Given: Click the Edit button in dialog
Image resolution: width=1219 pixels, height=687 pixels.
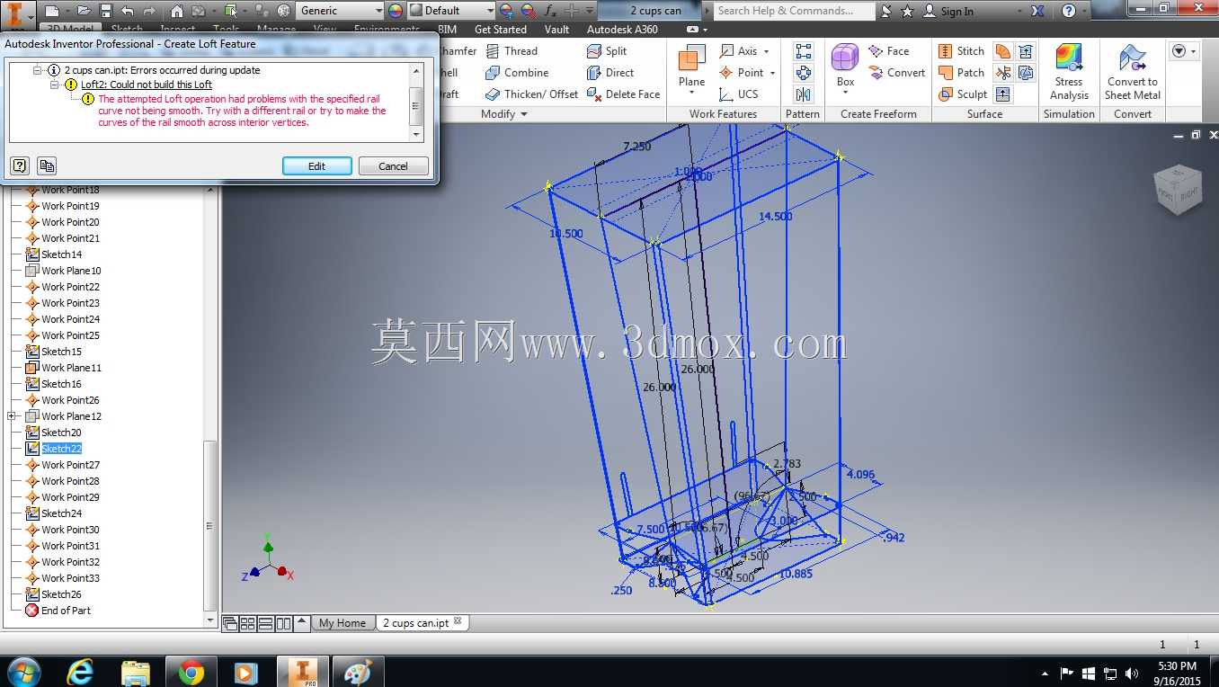Looking at the screenshot, I should (317, 166).
